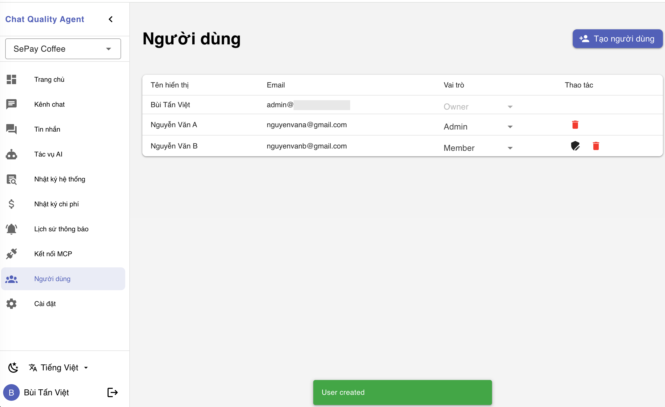
Task: Click the Tác vụ AI robot icon
Action: (x=11, y=154)
